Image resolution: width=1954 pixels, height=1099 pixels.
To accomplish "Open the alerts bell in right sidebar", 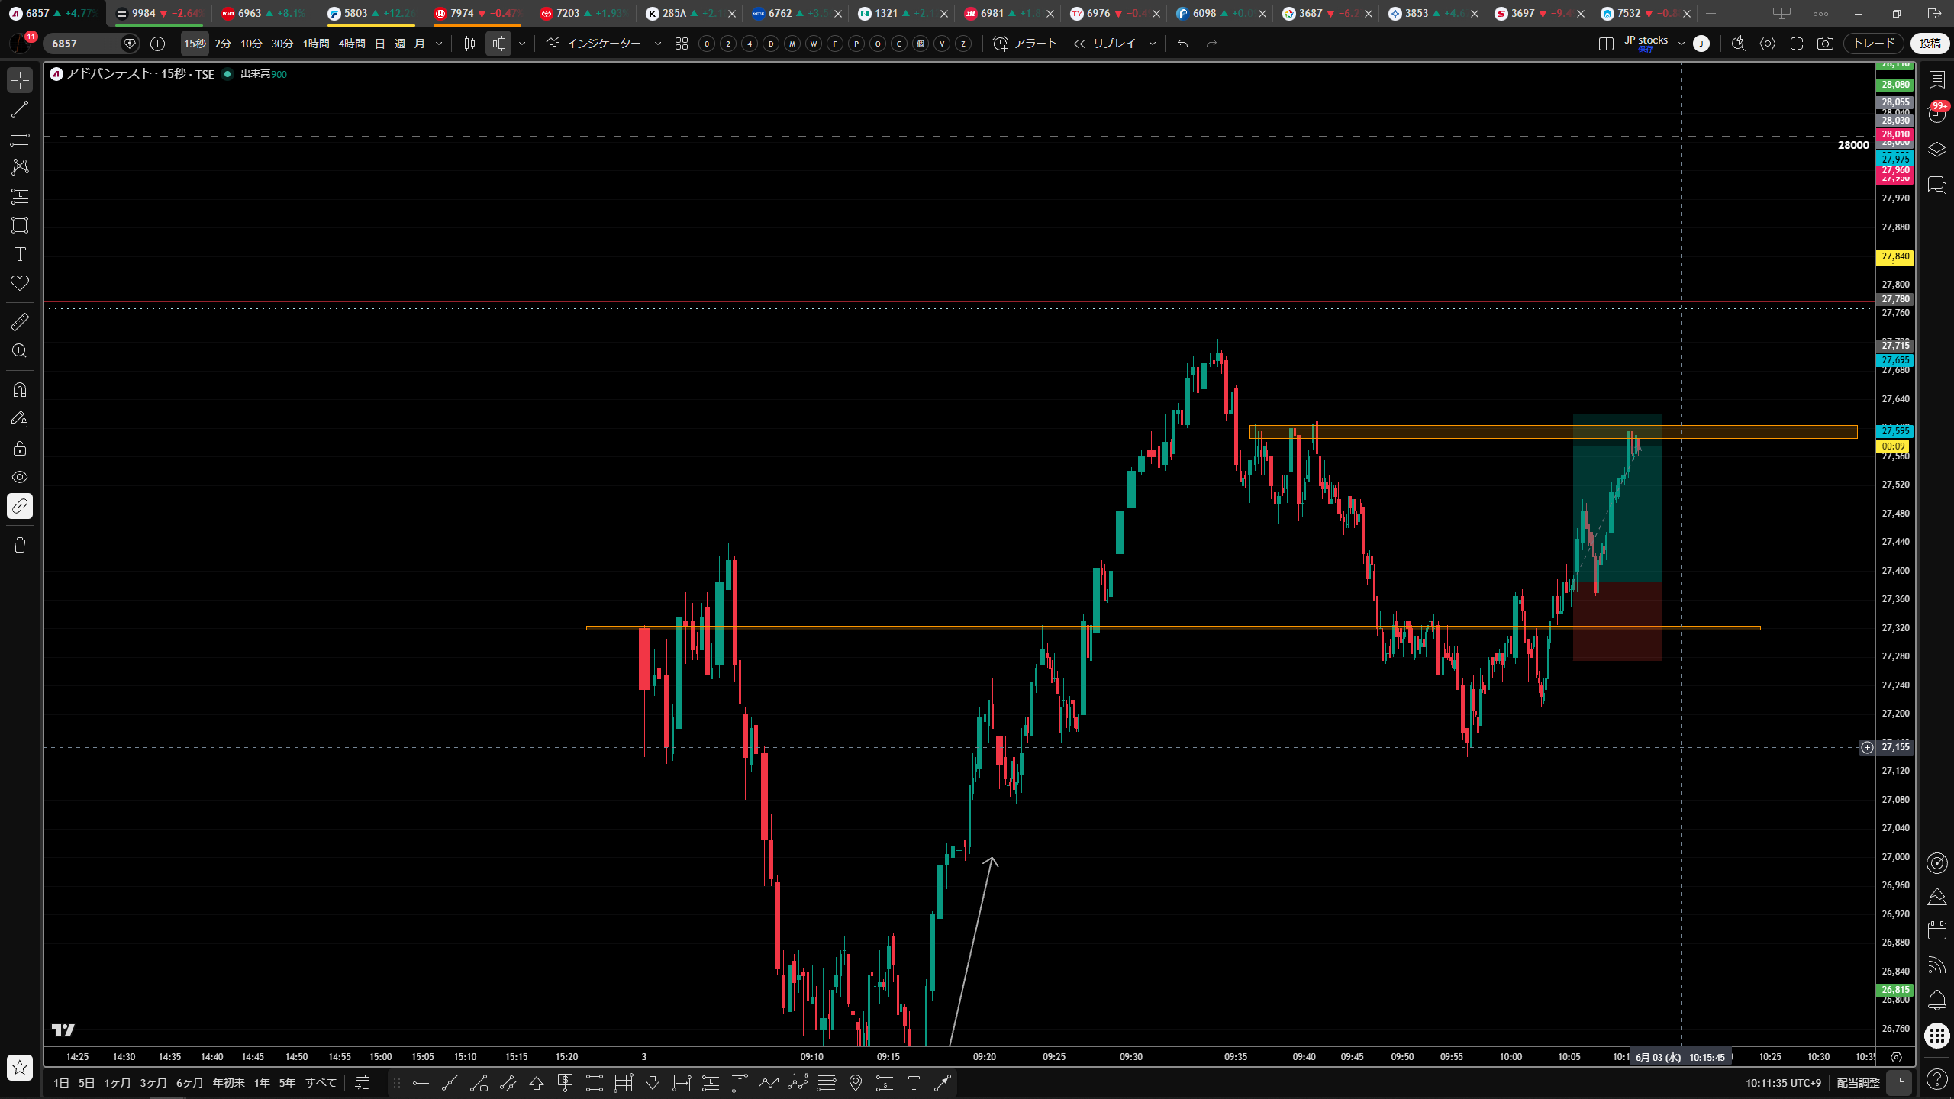I will (1936, 1001).
